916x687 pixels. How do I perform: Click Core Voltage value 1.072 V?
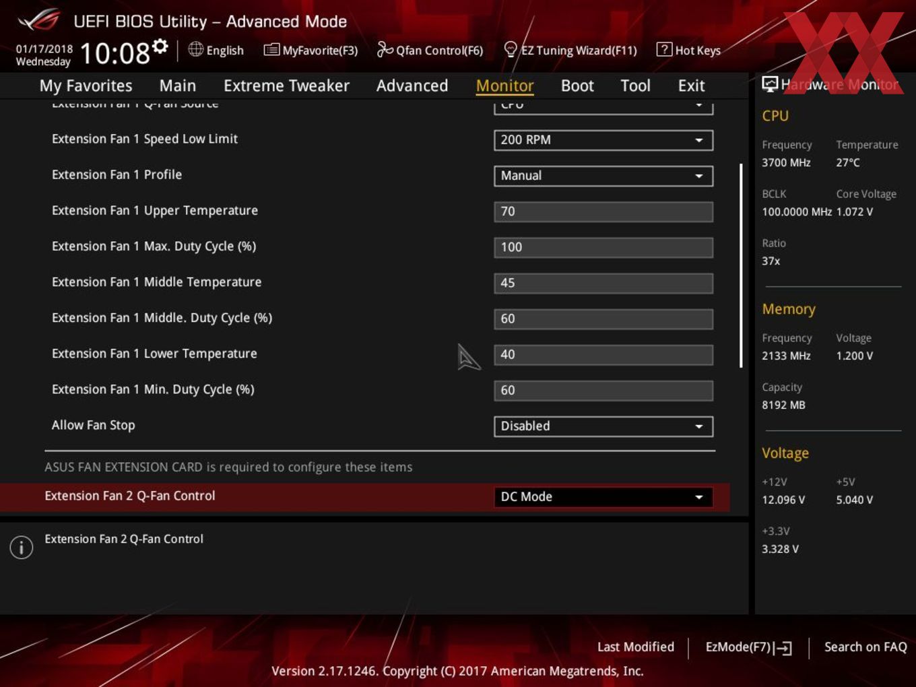click(855, 211)
